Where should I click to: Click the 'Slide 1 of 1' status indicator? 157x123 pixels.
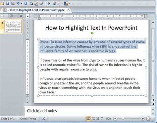[x=8, y=119]
